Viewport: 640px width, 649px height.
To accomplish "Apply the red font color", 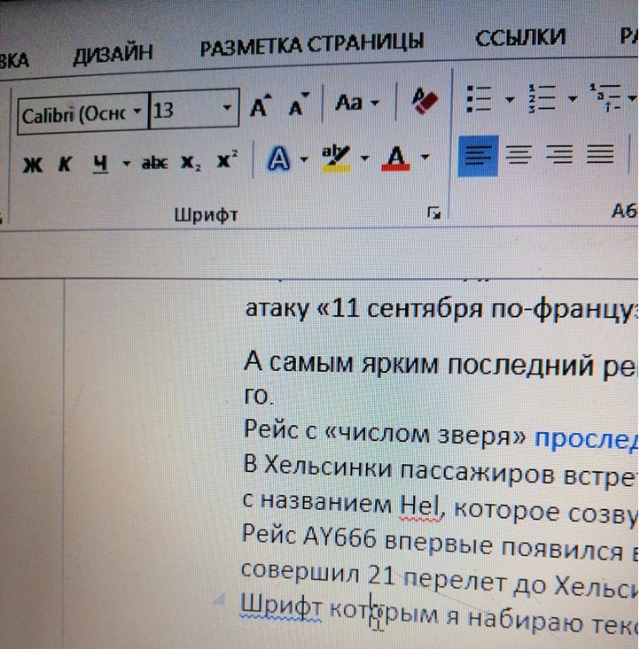I will tap(394, 158).
